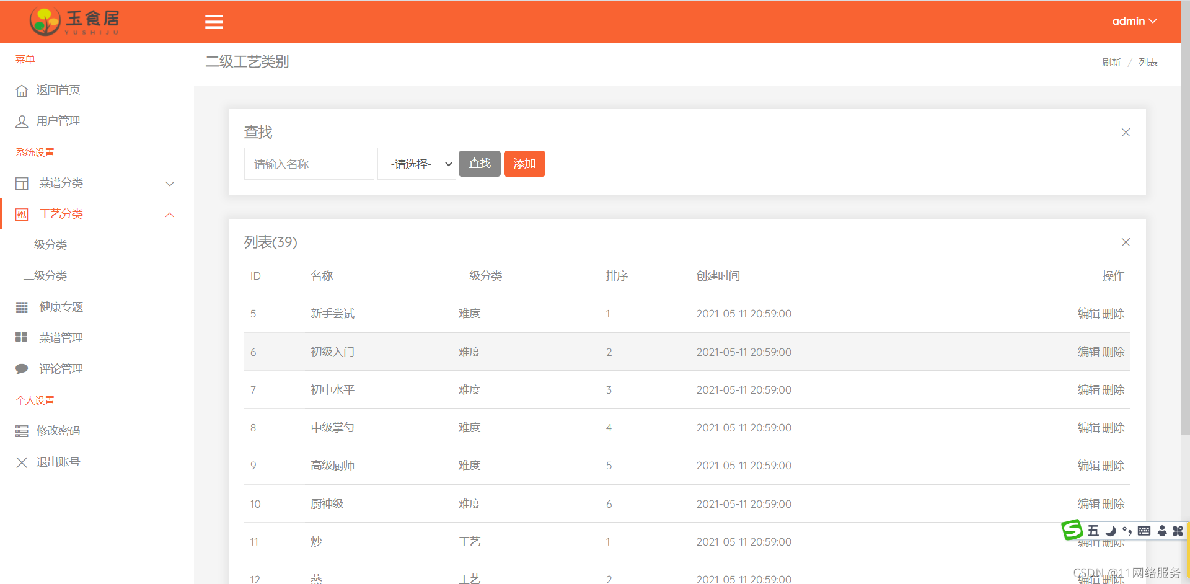The width and height of the screenshot is (1190, 584).
Task: Click 编辑 link for 新手尝试 row
Action: click(1088, 314)
